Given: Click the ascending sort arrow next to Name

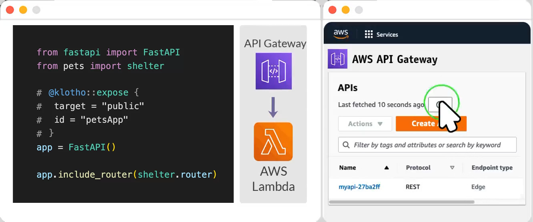Looking at the screenshot, I should click(387, 168).
